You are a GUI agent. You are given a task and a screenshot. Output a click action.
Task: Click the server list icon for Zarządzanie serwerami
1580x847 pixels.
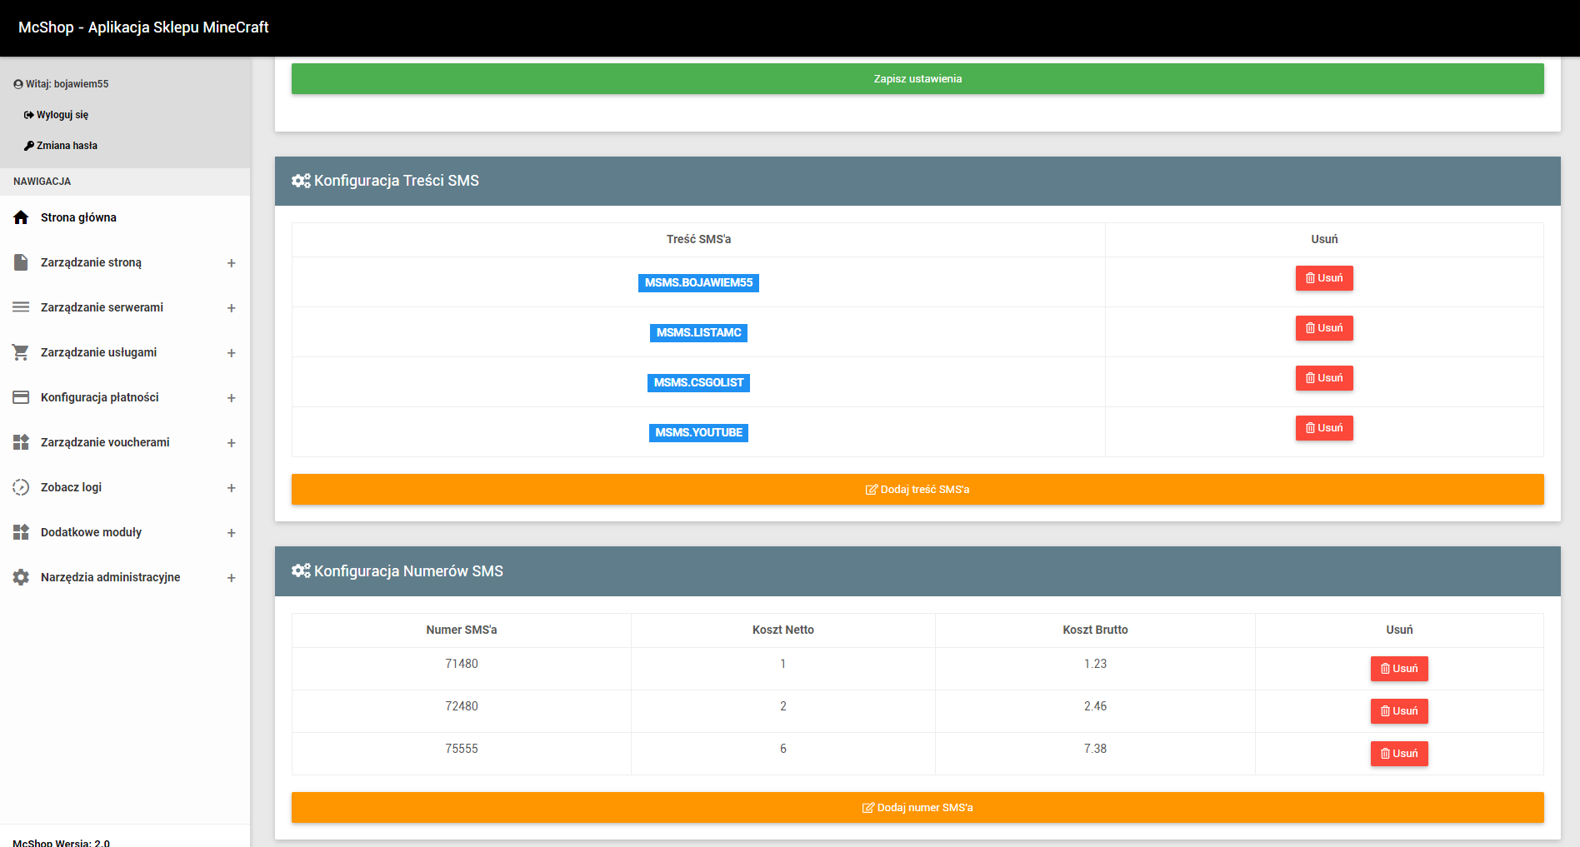point(21,307)
